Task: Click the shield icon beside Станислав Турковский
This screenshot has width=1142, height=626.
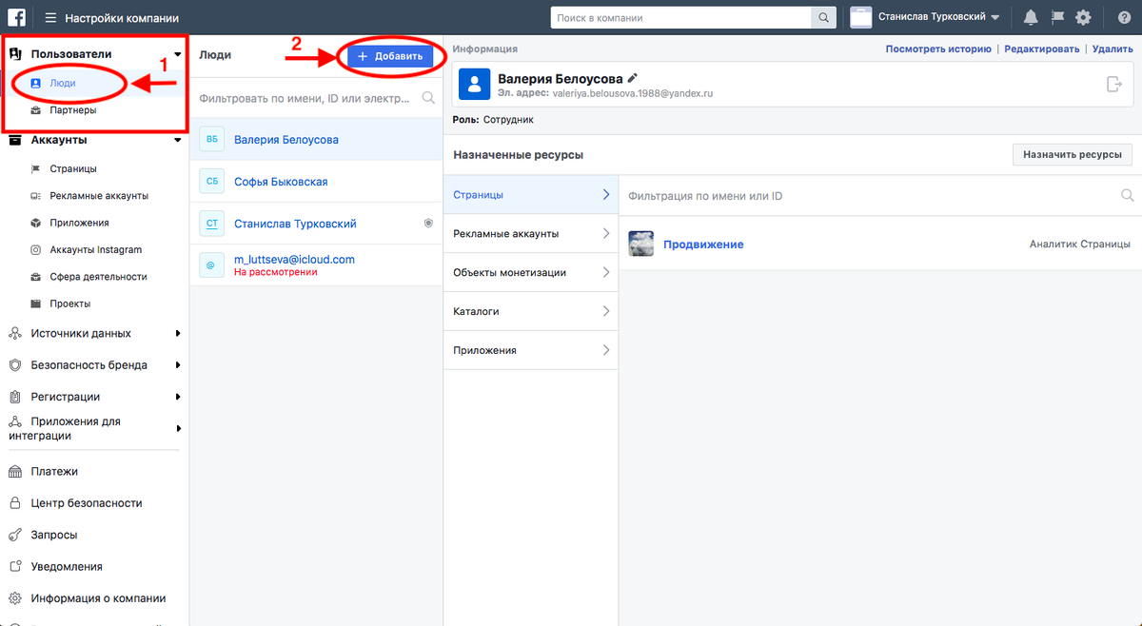Action: point(428,224)
